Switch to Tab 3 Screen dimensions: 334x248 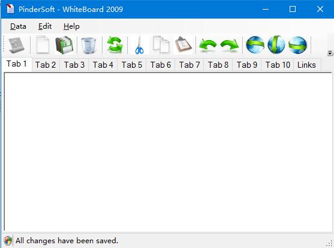point(74,65)
